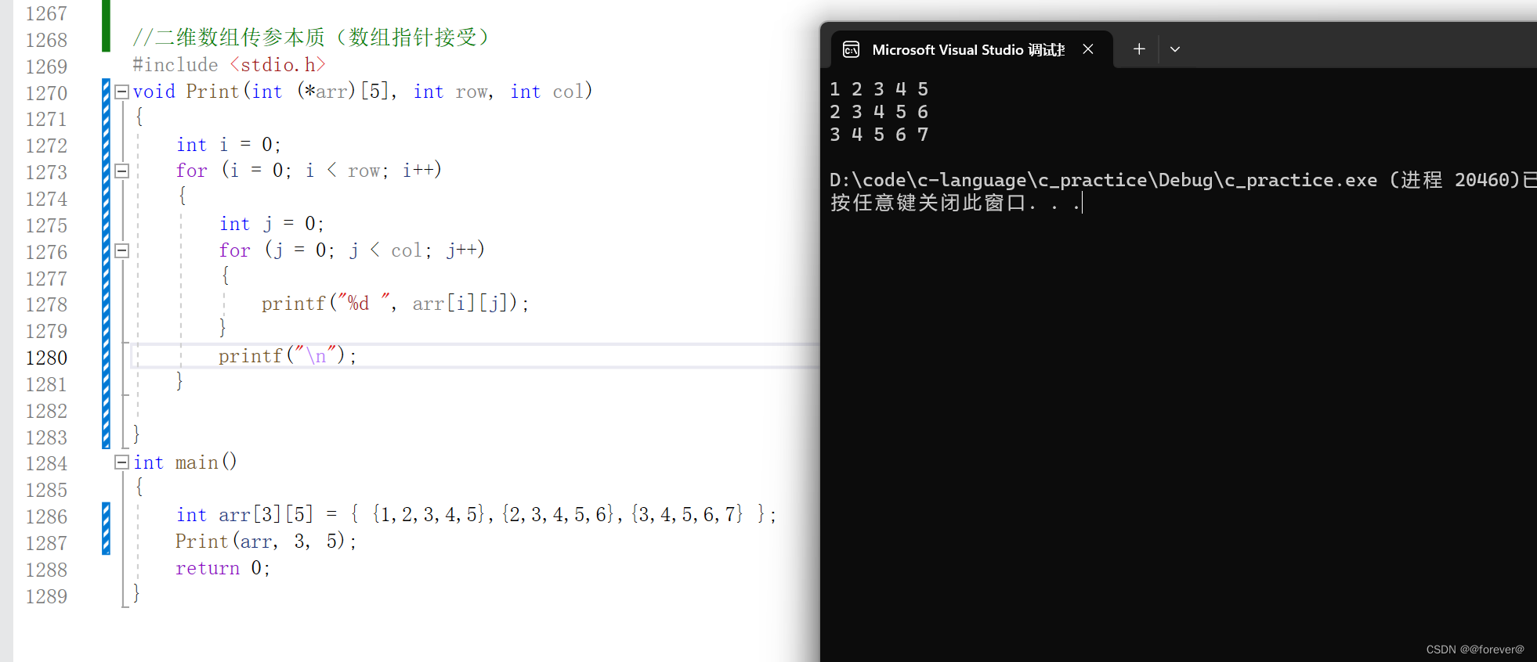Screen dimensions: 1537x662
Task: Click '(*arr)[5]' parameter in Print signature
Action: 343,92
